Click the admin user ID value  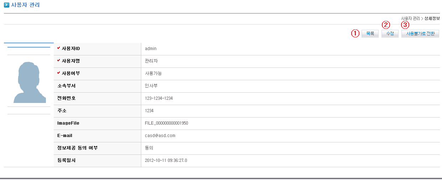pos(151,49)
